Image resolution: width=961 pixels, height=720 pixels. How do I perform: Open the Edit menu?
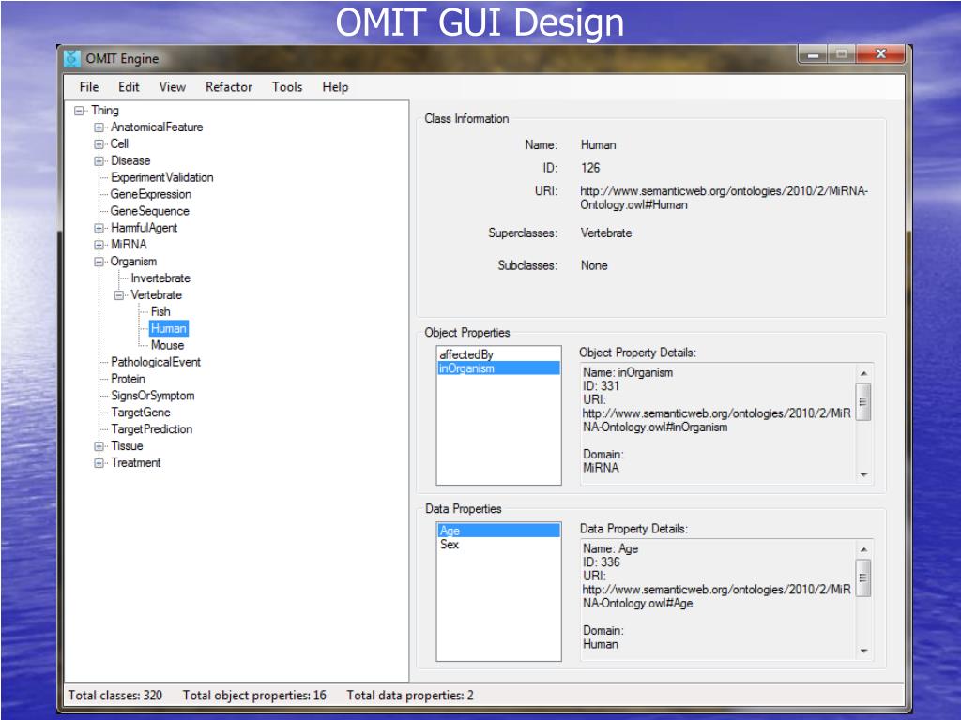129,87
